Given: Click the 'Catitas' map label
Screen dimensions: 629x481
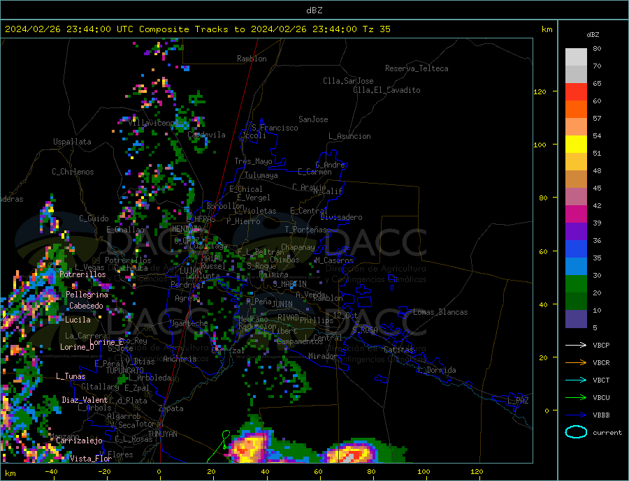Looking at the screenshot, I should (x=398, y=350).
